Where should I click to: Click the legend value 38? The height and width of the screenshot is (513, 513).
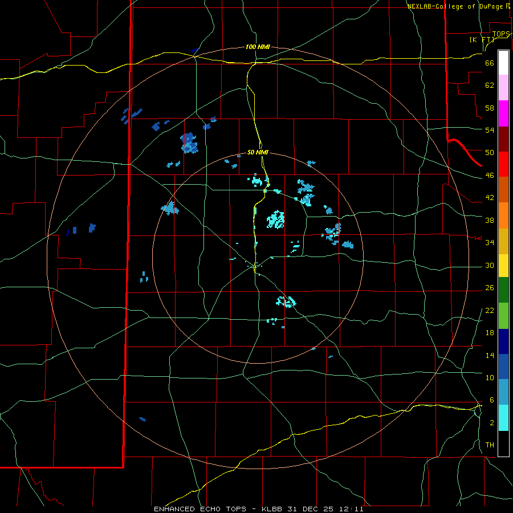pyautogui.click(x=490, y=220)
